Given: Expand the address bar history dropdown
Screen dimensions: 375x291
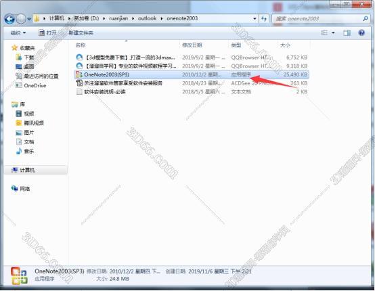Looking at the screenshot, I should tap(255, 19).
